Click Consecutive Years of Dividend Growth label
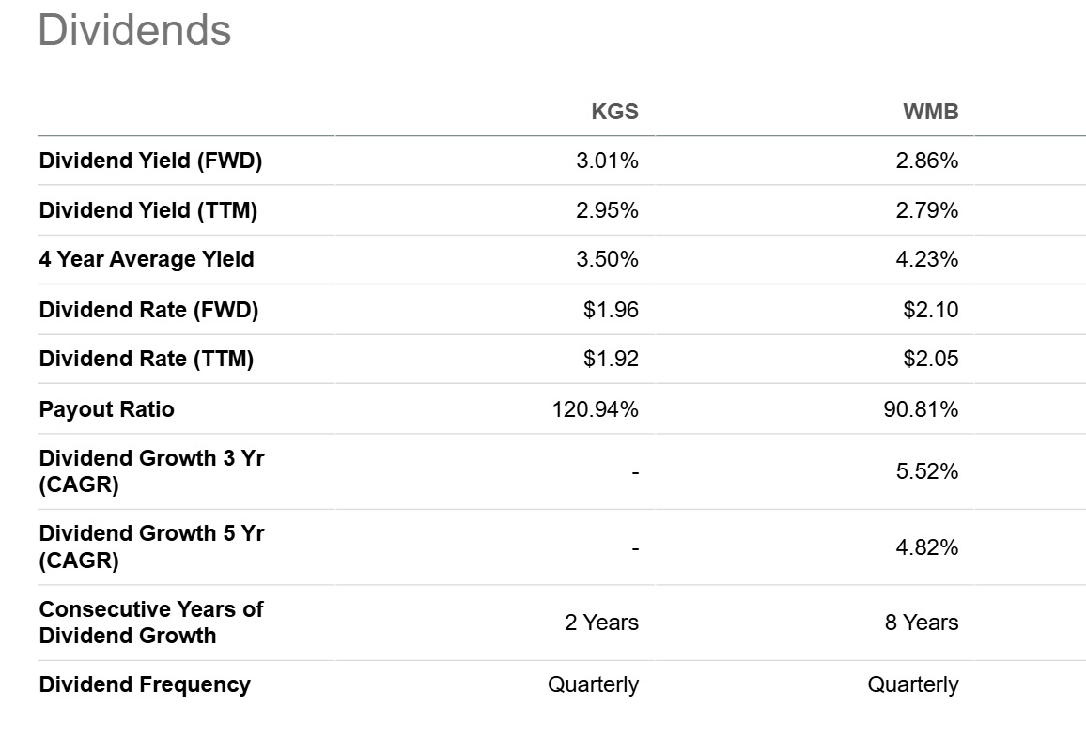Screen dimensions: 1086x738 click(151, 622)
